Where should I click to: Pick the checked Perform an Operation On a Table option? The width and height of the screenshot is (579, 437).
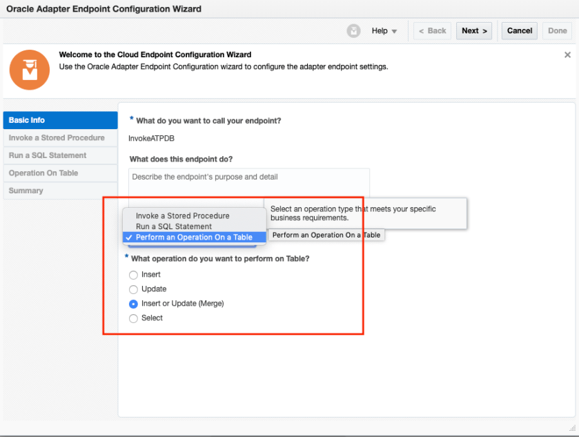coord(194,237)
